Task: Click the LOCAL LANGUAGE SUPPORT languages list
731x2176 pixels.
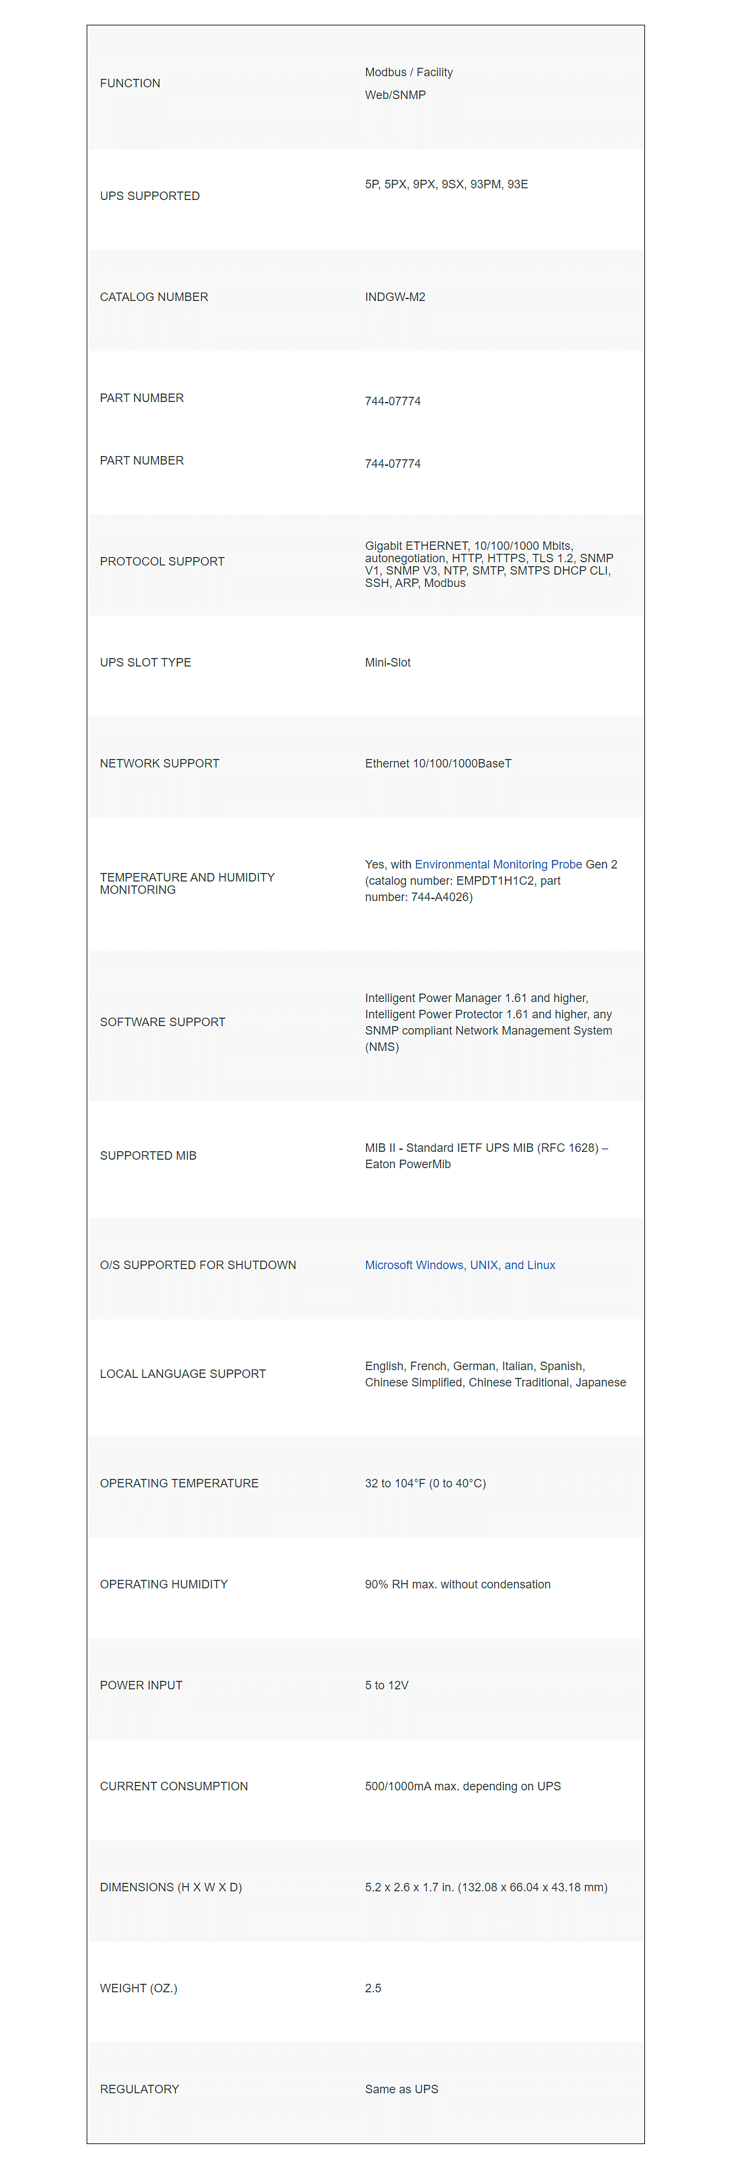Action: (x=495, y=1373)
